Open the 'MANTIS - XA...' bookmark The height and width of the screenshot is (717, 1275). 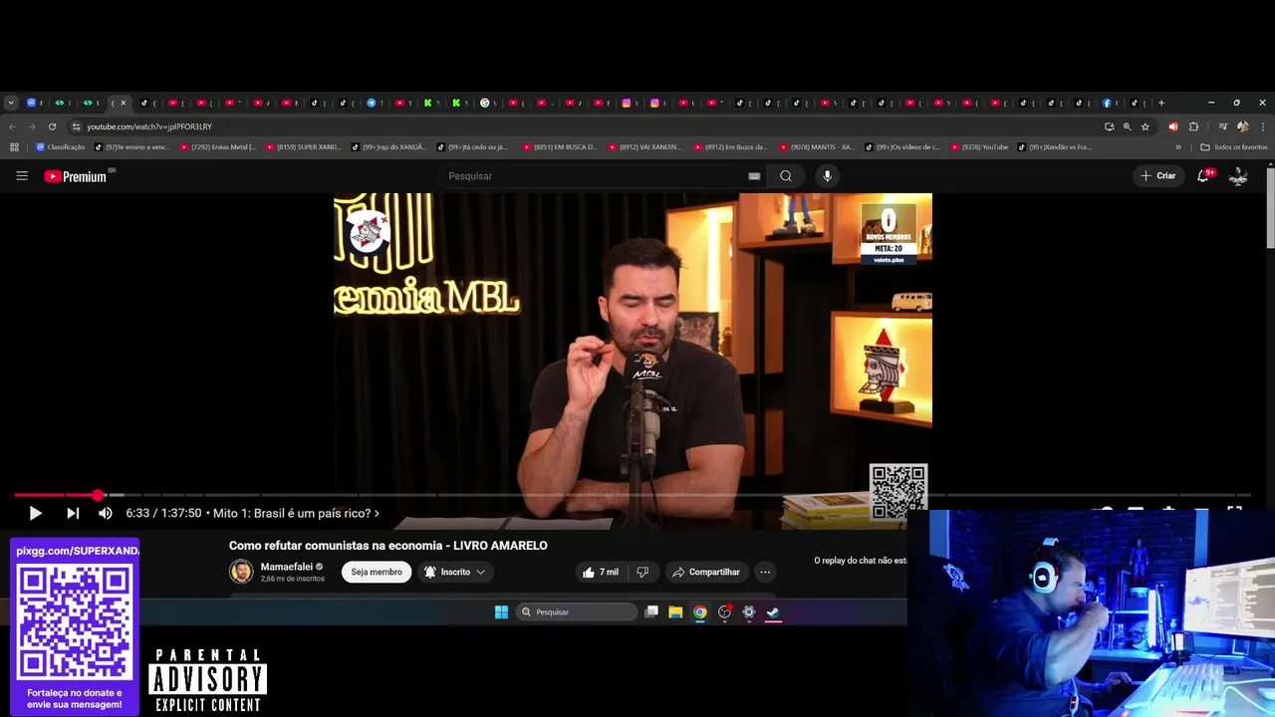817,147
